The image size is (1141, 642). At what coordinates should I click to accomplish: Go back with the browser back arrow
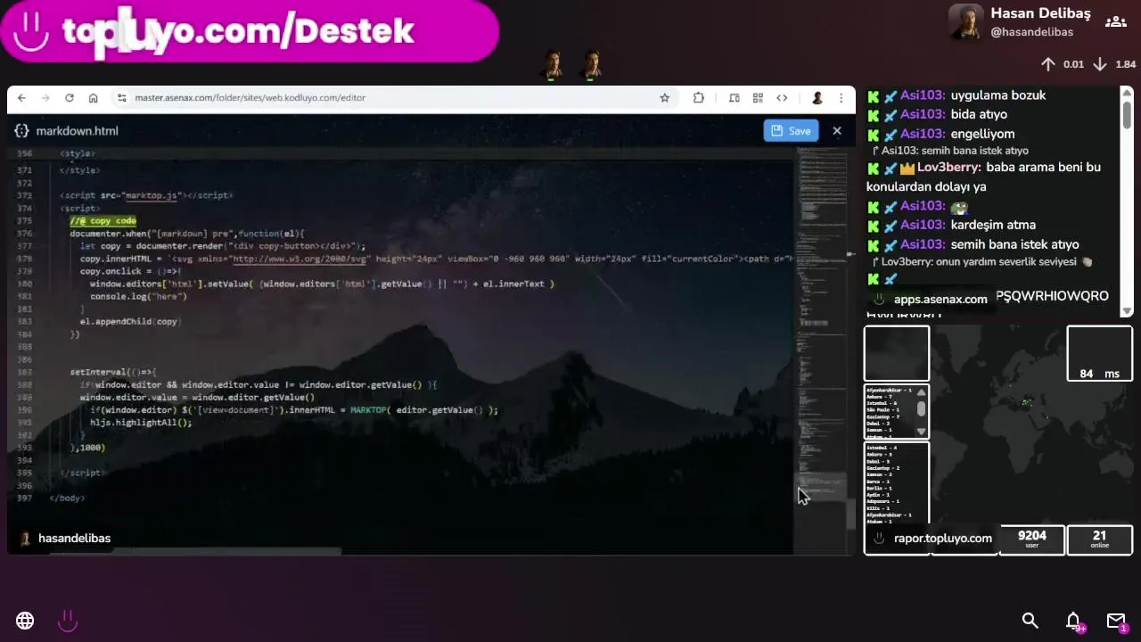tap(21, 98)
